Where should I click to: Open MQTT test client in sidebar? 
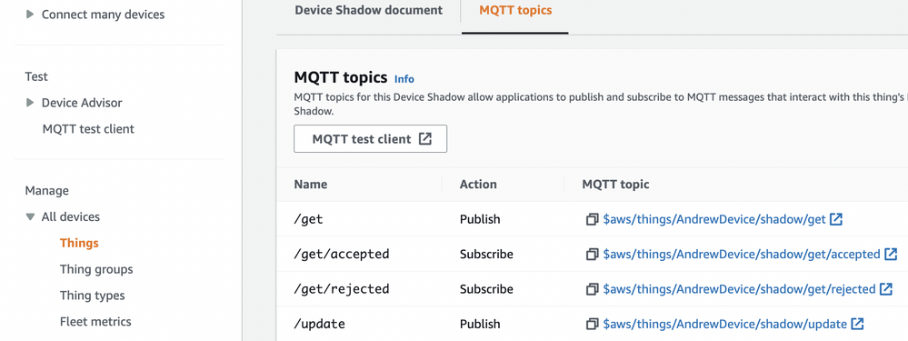coord(88,129)
